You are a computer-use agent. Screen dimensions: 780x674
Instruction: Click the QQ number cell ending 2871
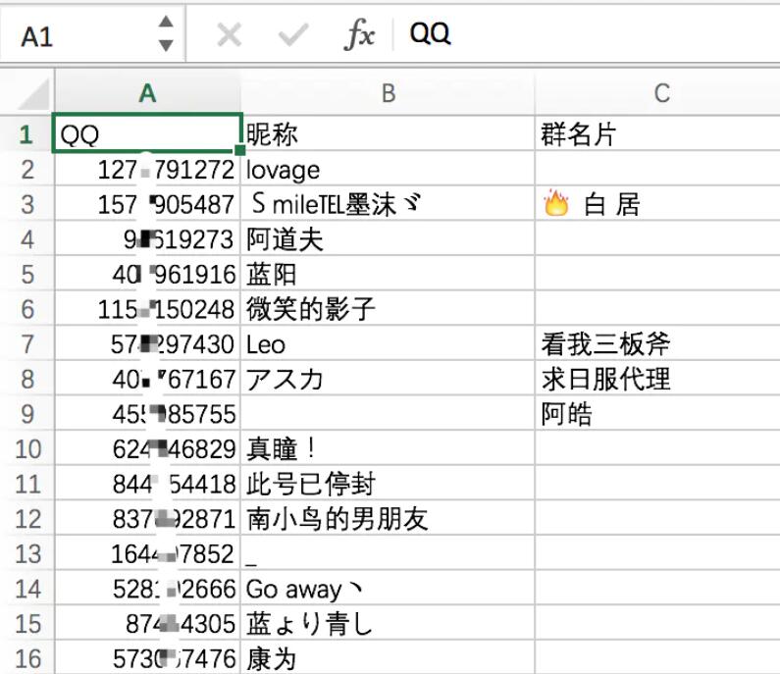(148, 519)
